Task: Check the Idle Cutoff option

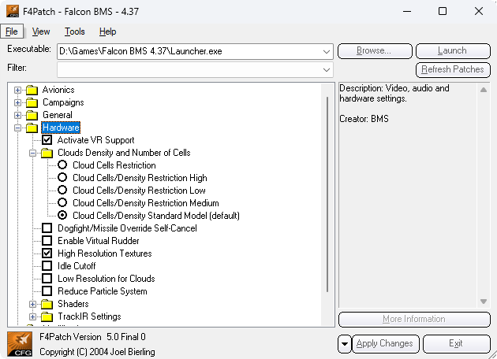Action: (47, 266)
